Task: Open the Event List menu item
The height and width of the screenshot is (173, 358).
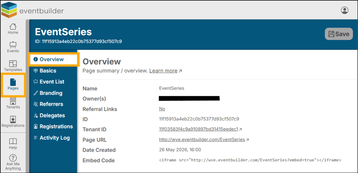Action: point(49,82)
